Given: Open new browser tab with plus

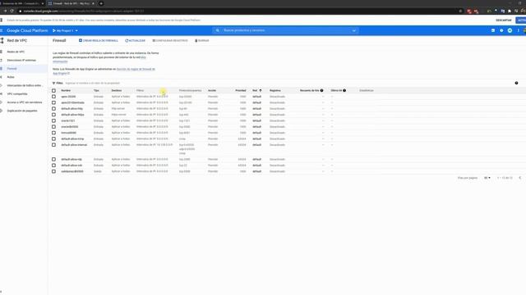Looking at the screenshot, I should 101,3.
